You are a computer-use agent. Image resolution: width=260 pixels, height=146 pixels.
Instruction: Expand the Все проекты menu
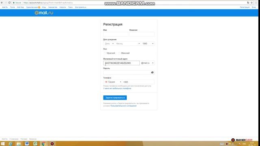coord(80,7)
